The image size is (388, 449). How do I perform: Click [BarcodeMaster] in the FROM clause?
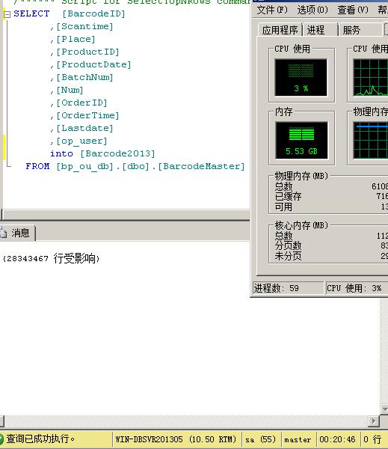pos(201,166)
